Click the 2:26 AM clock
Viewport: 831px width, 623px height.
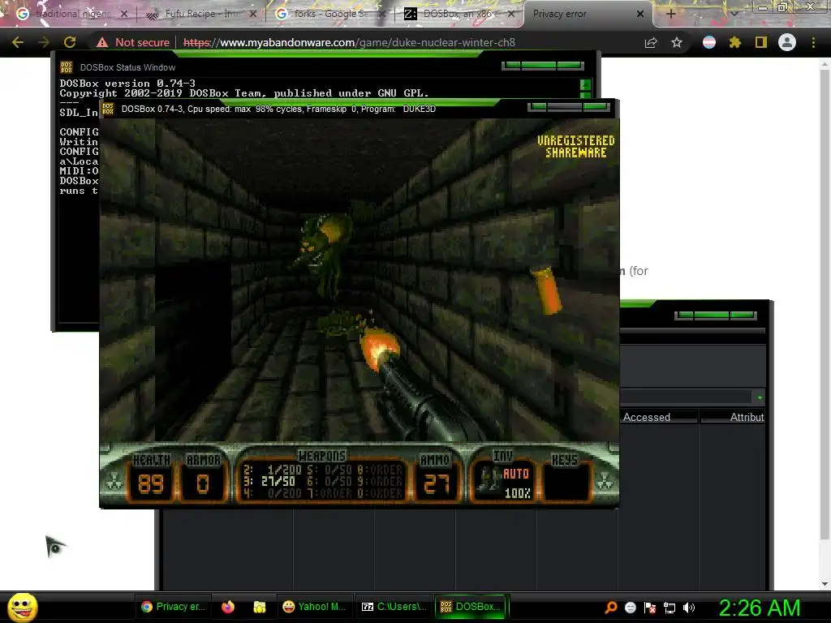coord(760,608)
